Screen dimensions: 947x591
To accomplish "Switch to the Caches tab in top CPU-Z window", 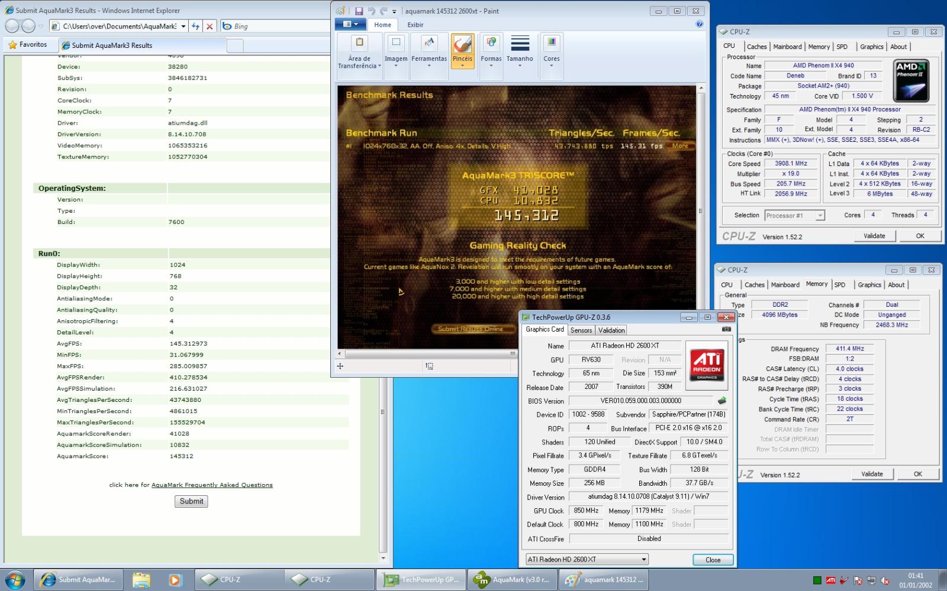I will (x=756, y=47).
